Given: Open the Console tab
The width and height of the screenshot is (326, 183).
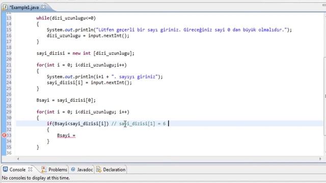Looking at the screenshot, I should coord(17,170).
